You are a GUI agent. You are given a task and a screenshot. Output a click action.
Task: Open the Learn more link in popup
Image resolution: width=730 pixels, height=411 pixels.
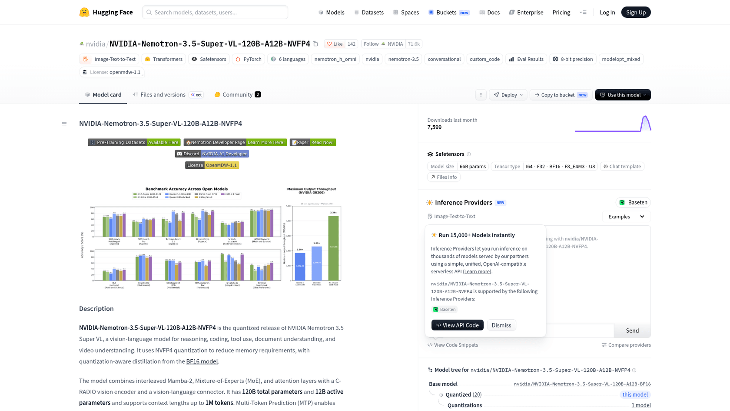tap(477, 271)
